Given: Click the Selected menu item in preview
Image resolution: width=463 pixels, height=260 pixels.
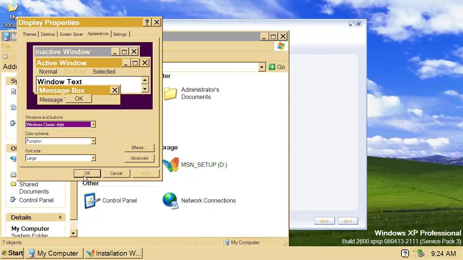Looking at the screenshot, I should tap(104, 71).
